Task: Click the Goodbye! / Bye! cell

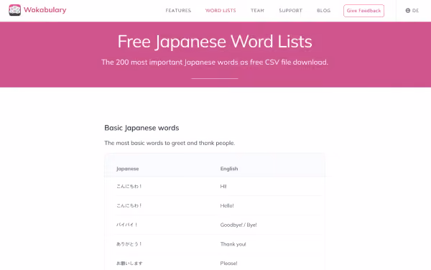Action: tap(238, 225)
